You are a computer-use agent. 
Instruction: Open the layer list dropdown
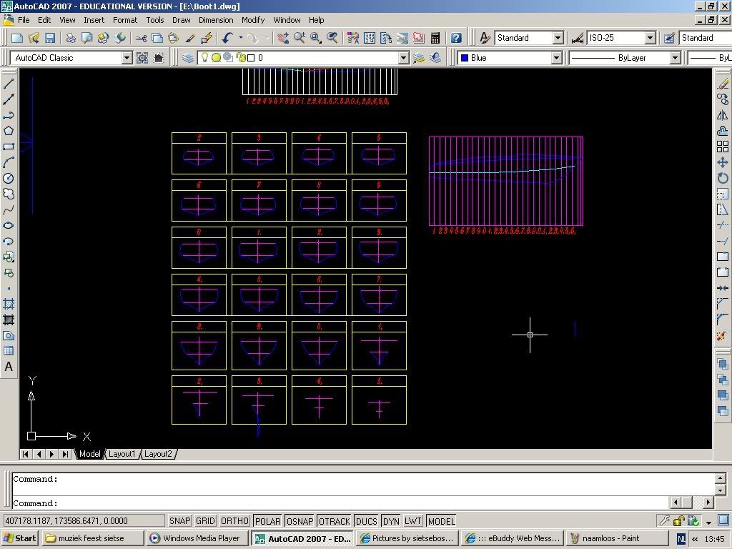click(x=402, y=58)
